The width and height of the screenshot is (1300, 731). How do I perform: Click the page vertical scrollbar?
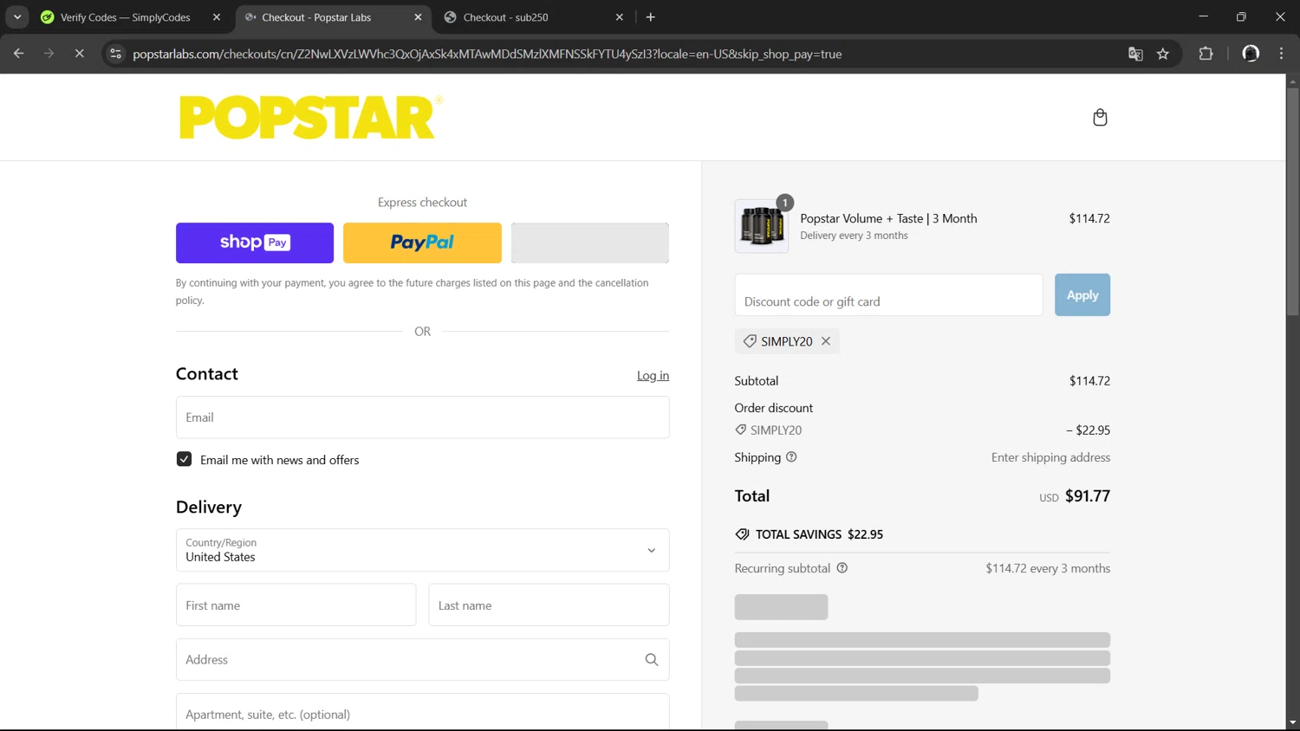pos(1292,201)
